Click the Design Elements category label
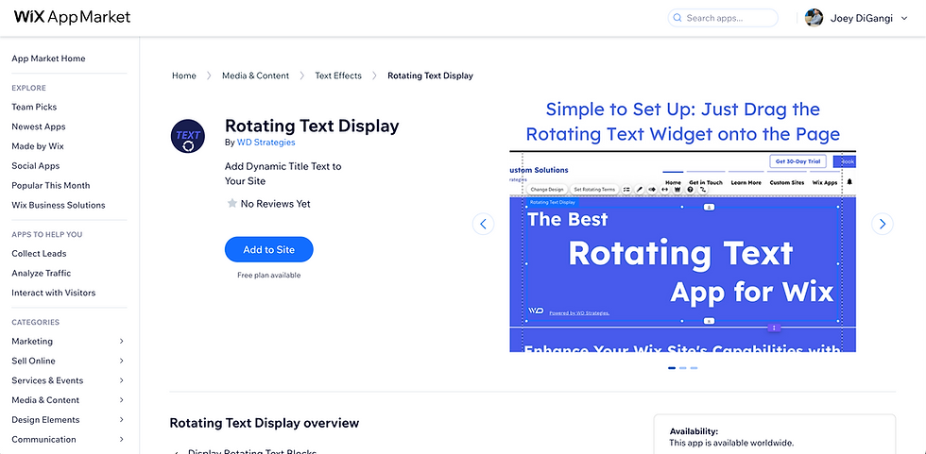 tap(45, 420)
